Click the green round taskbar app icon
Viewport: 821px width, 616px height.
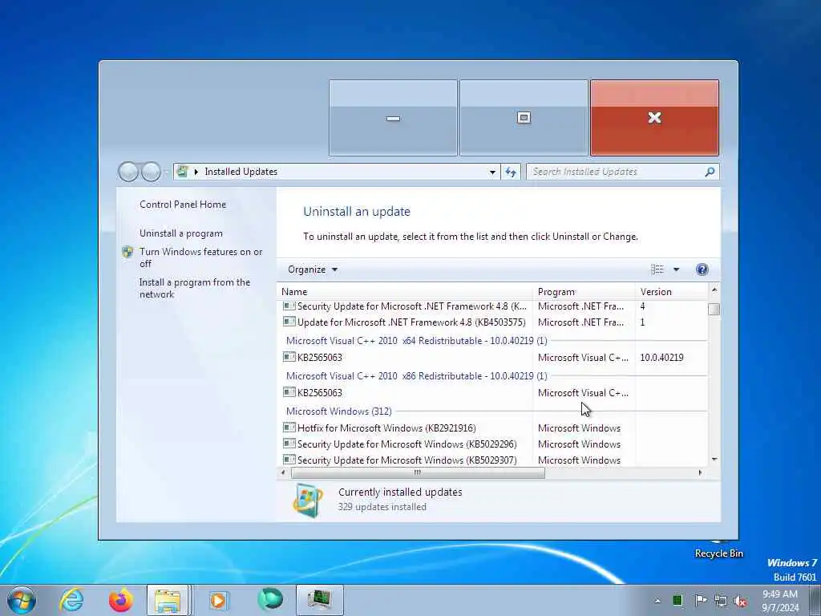point(269,599)
